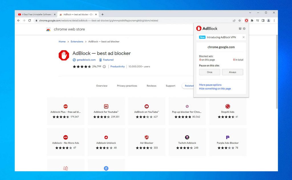Image resolution: width=292 pixels, height=180 pixels.
Task: Open the Extensions puzzle piece menu
Action: click(252, 20)
